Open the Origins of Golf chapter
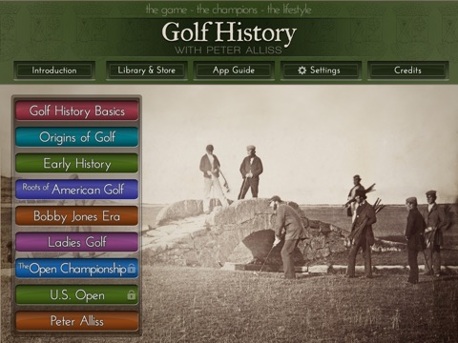458x343 pixels. tap(76, 137)
